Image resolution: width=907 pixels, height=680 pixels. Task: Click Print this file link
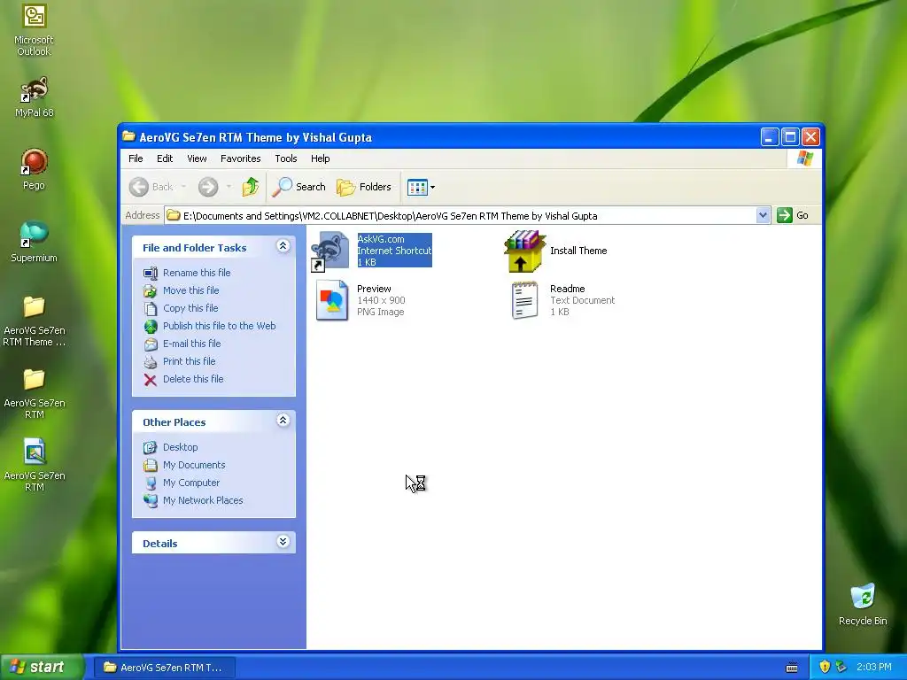tap(190, 361)
